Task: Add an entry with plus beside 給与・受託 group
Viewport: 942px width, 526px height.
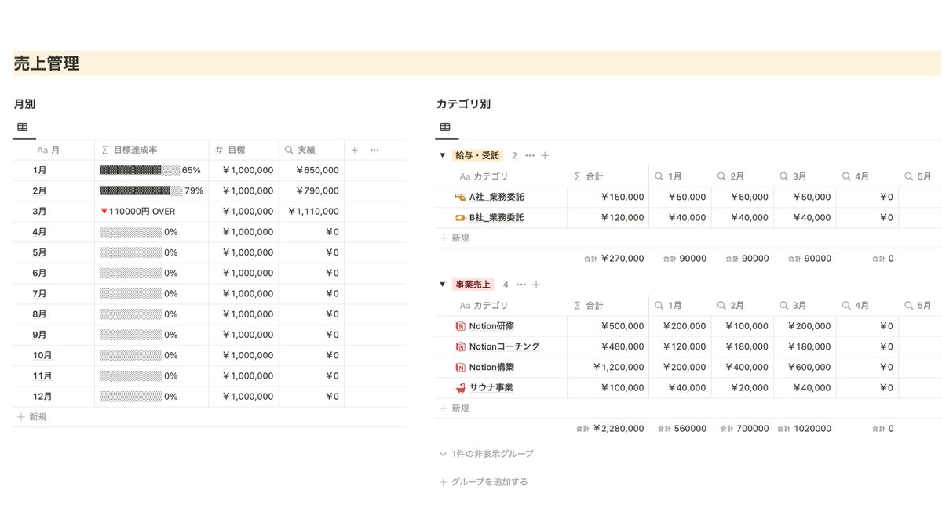Action: coord(545,155)
